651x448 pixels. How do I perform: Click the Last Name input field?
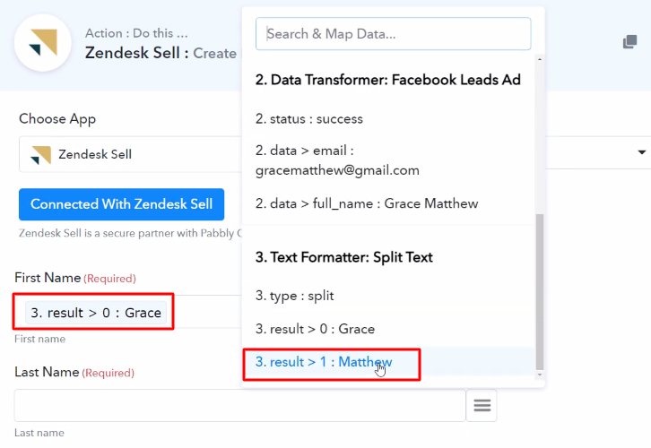pos(240,405)
